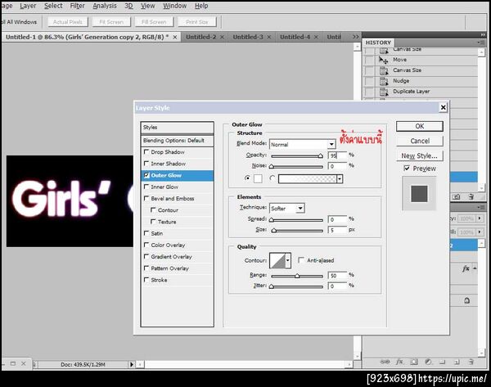Image resolution: width=491 pixels, height=387 pixels.
Task: Open the Filter menu
Action: 78,6
